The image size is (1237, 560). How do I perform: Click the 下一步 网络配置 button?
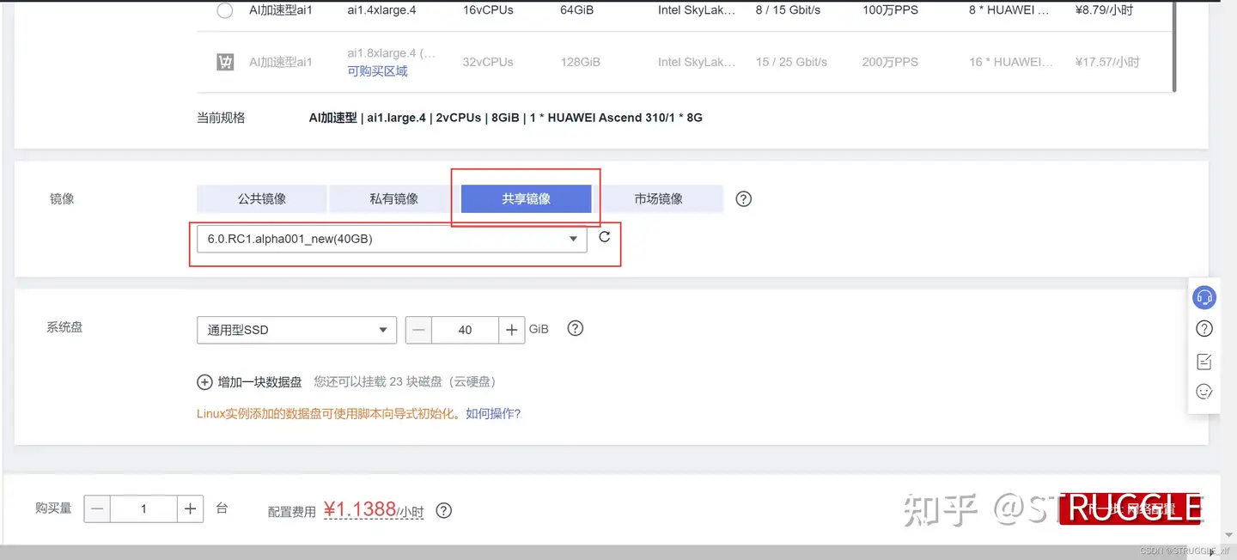tap(1131, 508)
